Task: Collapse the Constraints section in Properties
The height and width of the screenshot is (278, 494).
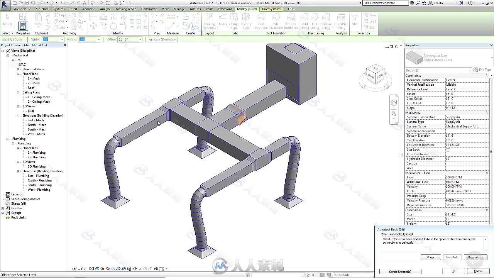Action: [486, 76]
